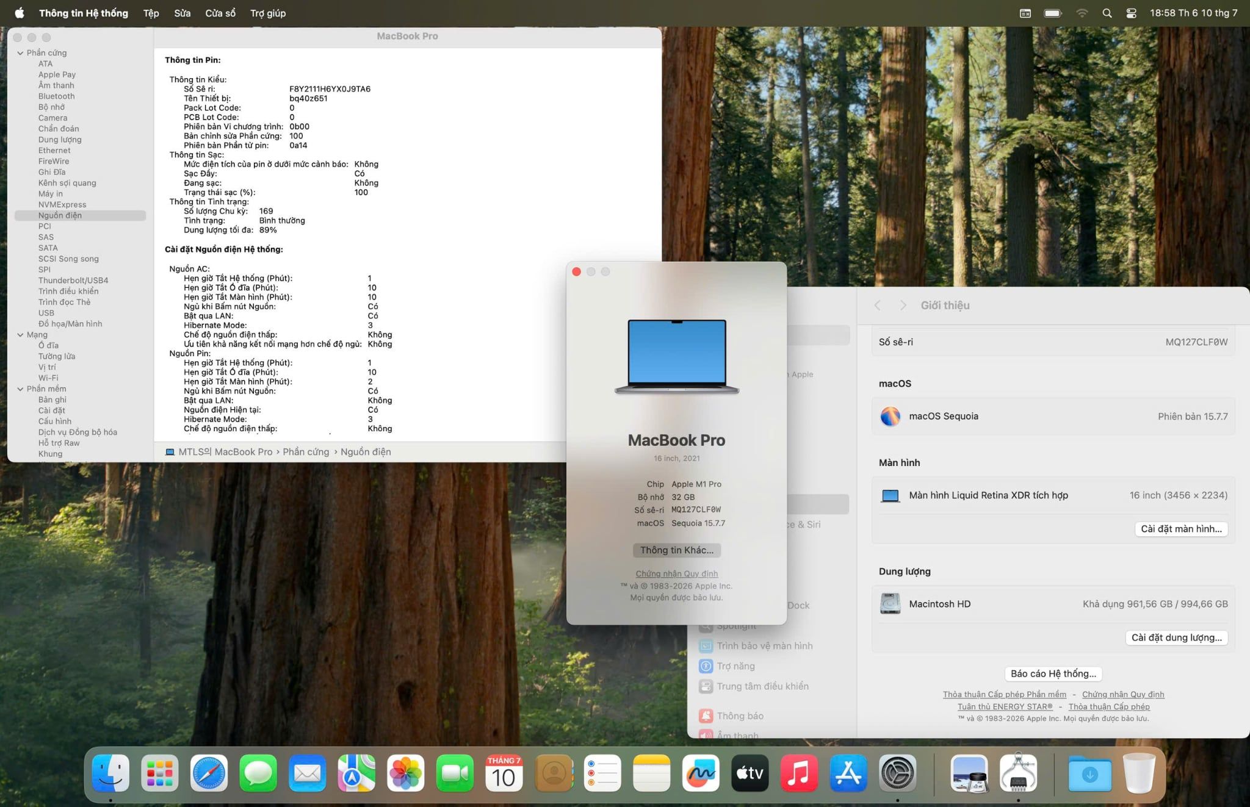Open Control Center in the menu bar
Screen dimensions: 1250x807
(x=1131, y=13)
